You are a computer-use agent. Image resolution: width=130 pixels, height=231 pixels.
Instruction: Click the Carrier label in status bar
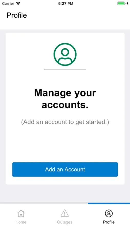click(x=8, y=4)
